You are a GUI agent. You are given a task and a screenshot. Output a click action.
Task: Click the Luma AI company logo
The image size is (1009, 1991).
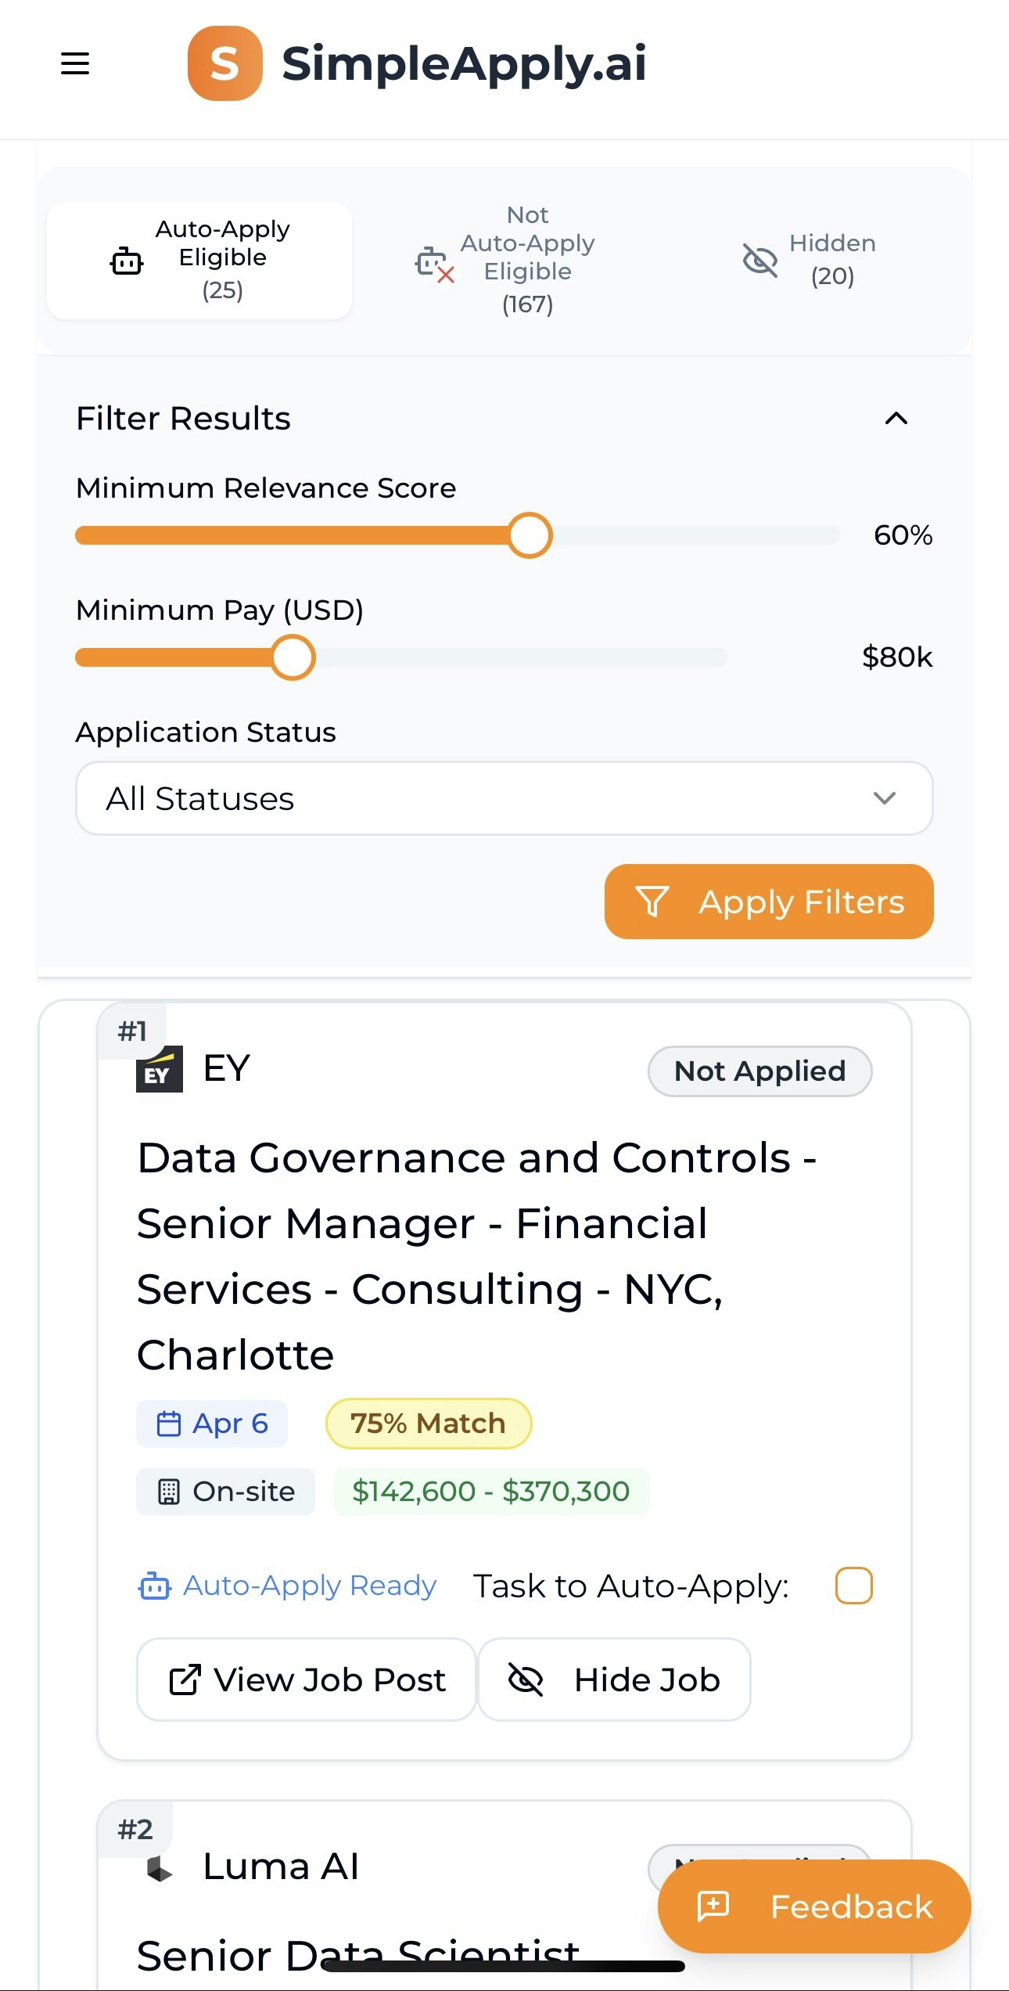160,1869
